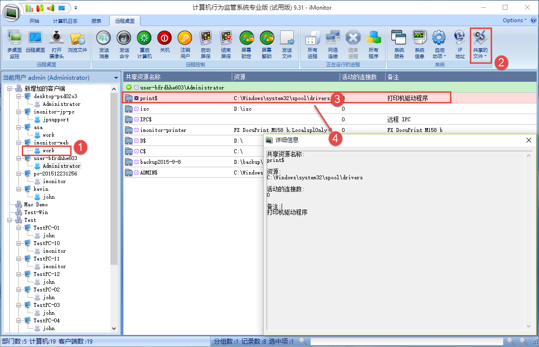Collapse the user-bfrdhhe603\Administrator group row
Viewport: 539px width, 347px height.
click(x=129, y=87)
